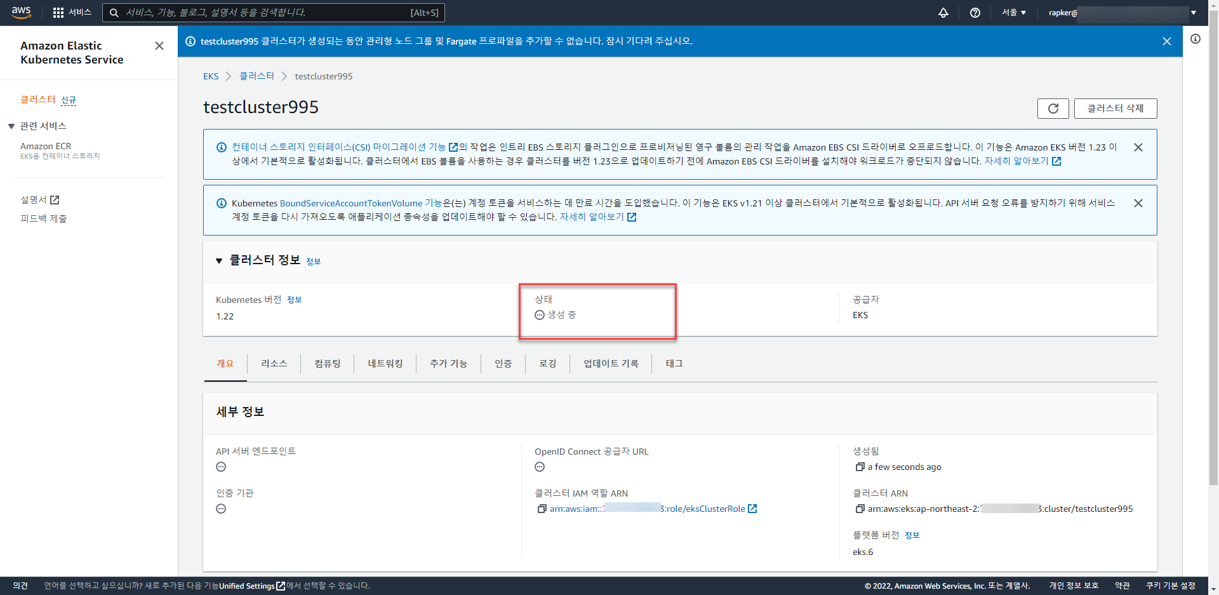This screenshot has height=595, width=1219.
Task: Click 정보 link beside Kubernetes 버전
Action: pyautogui.click(x=294, y=300)
